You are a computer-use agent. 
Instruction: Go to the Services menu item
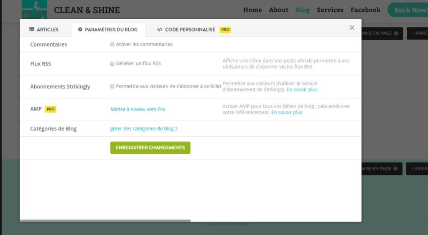click(330, 10)
